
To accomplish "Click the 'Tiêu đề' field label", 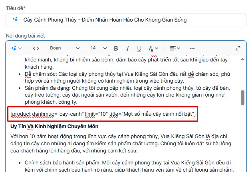I will (15, 8).
